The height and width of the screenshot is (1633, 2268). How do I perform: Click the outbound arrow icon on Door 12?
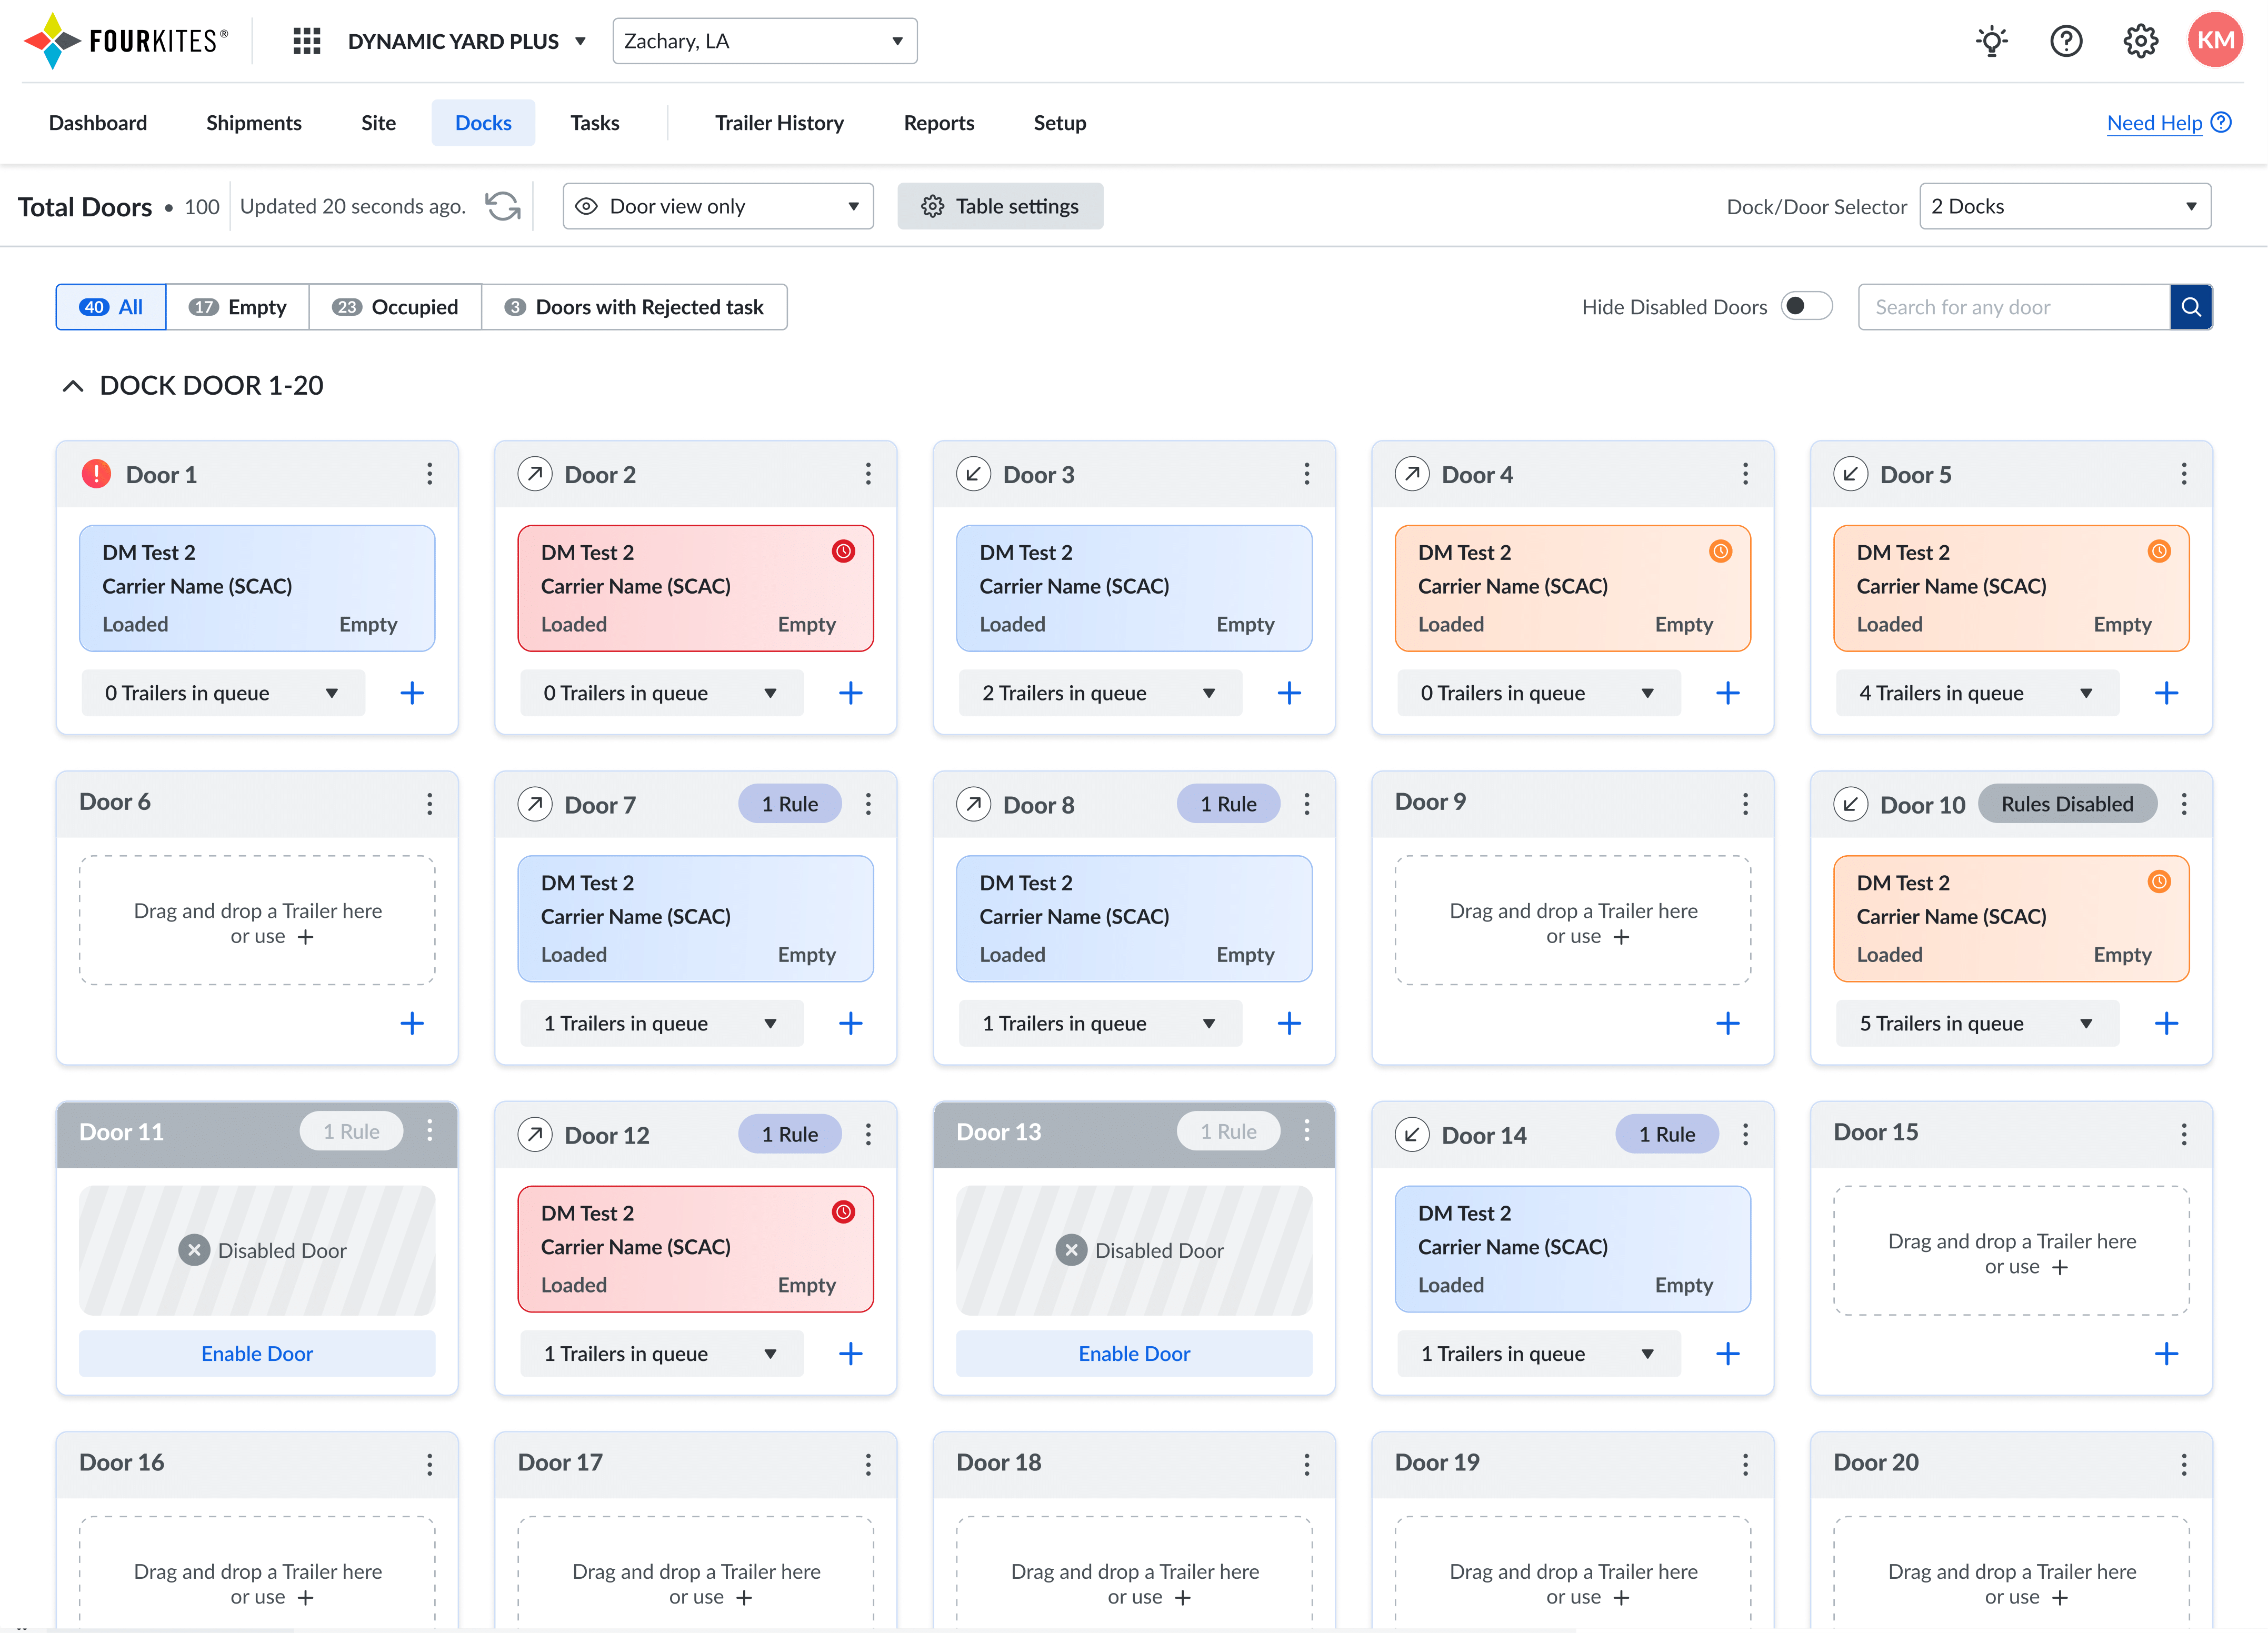(535, 1134)
